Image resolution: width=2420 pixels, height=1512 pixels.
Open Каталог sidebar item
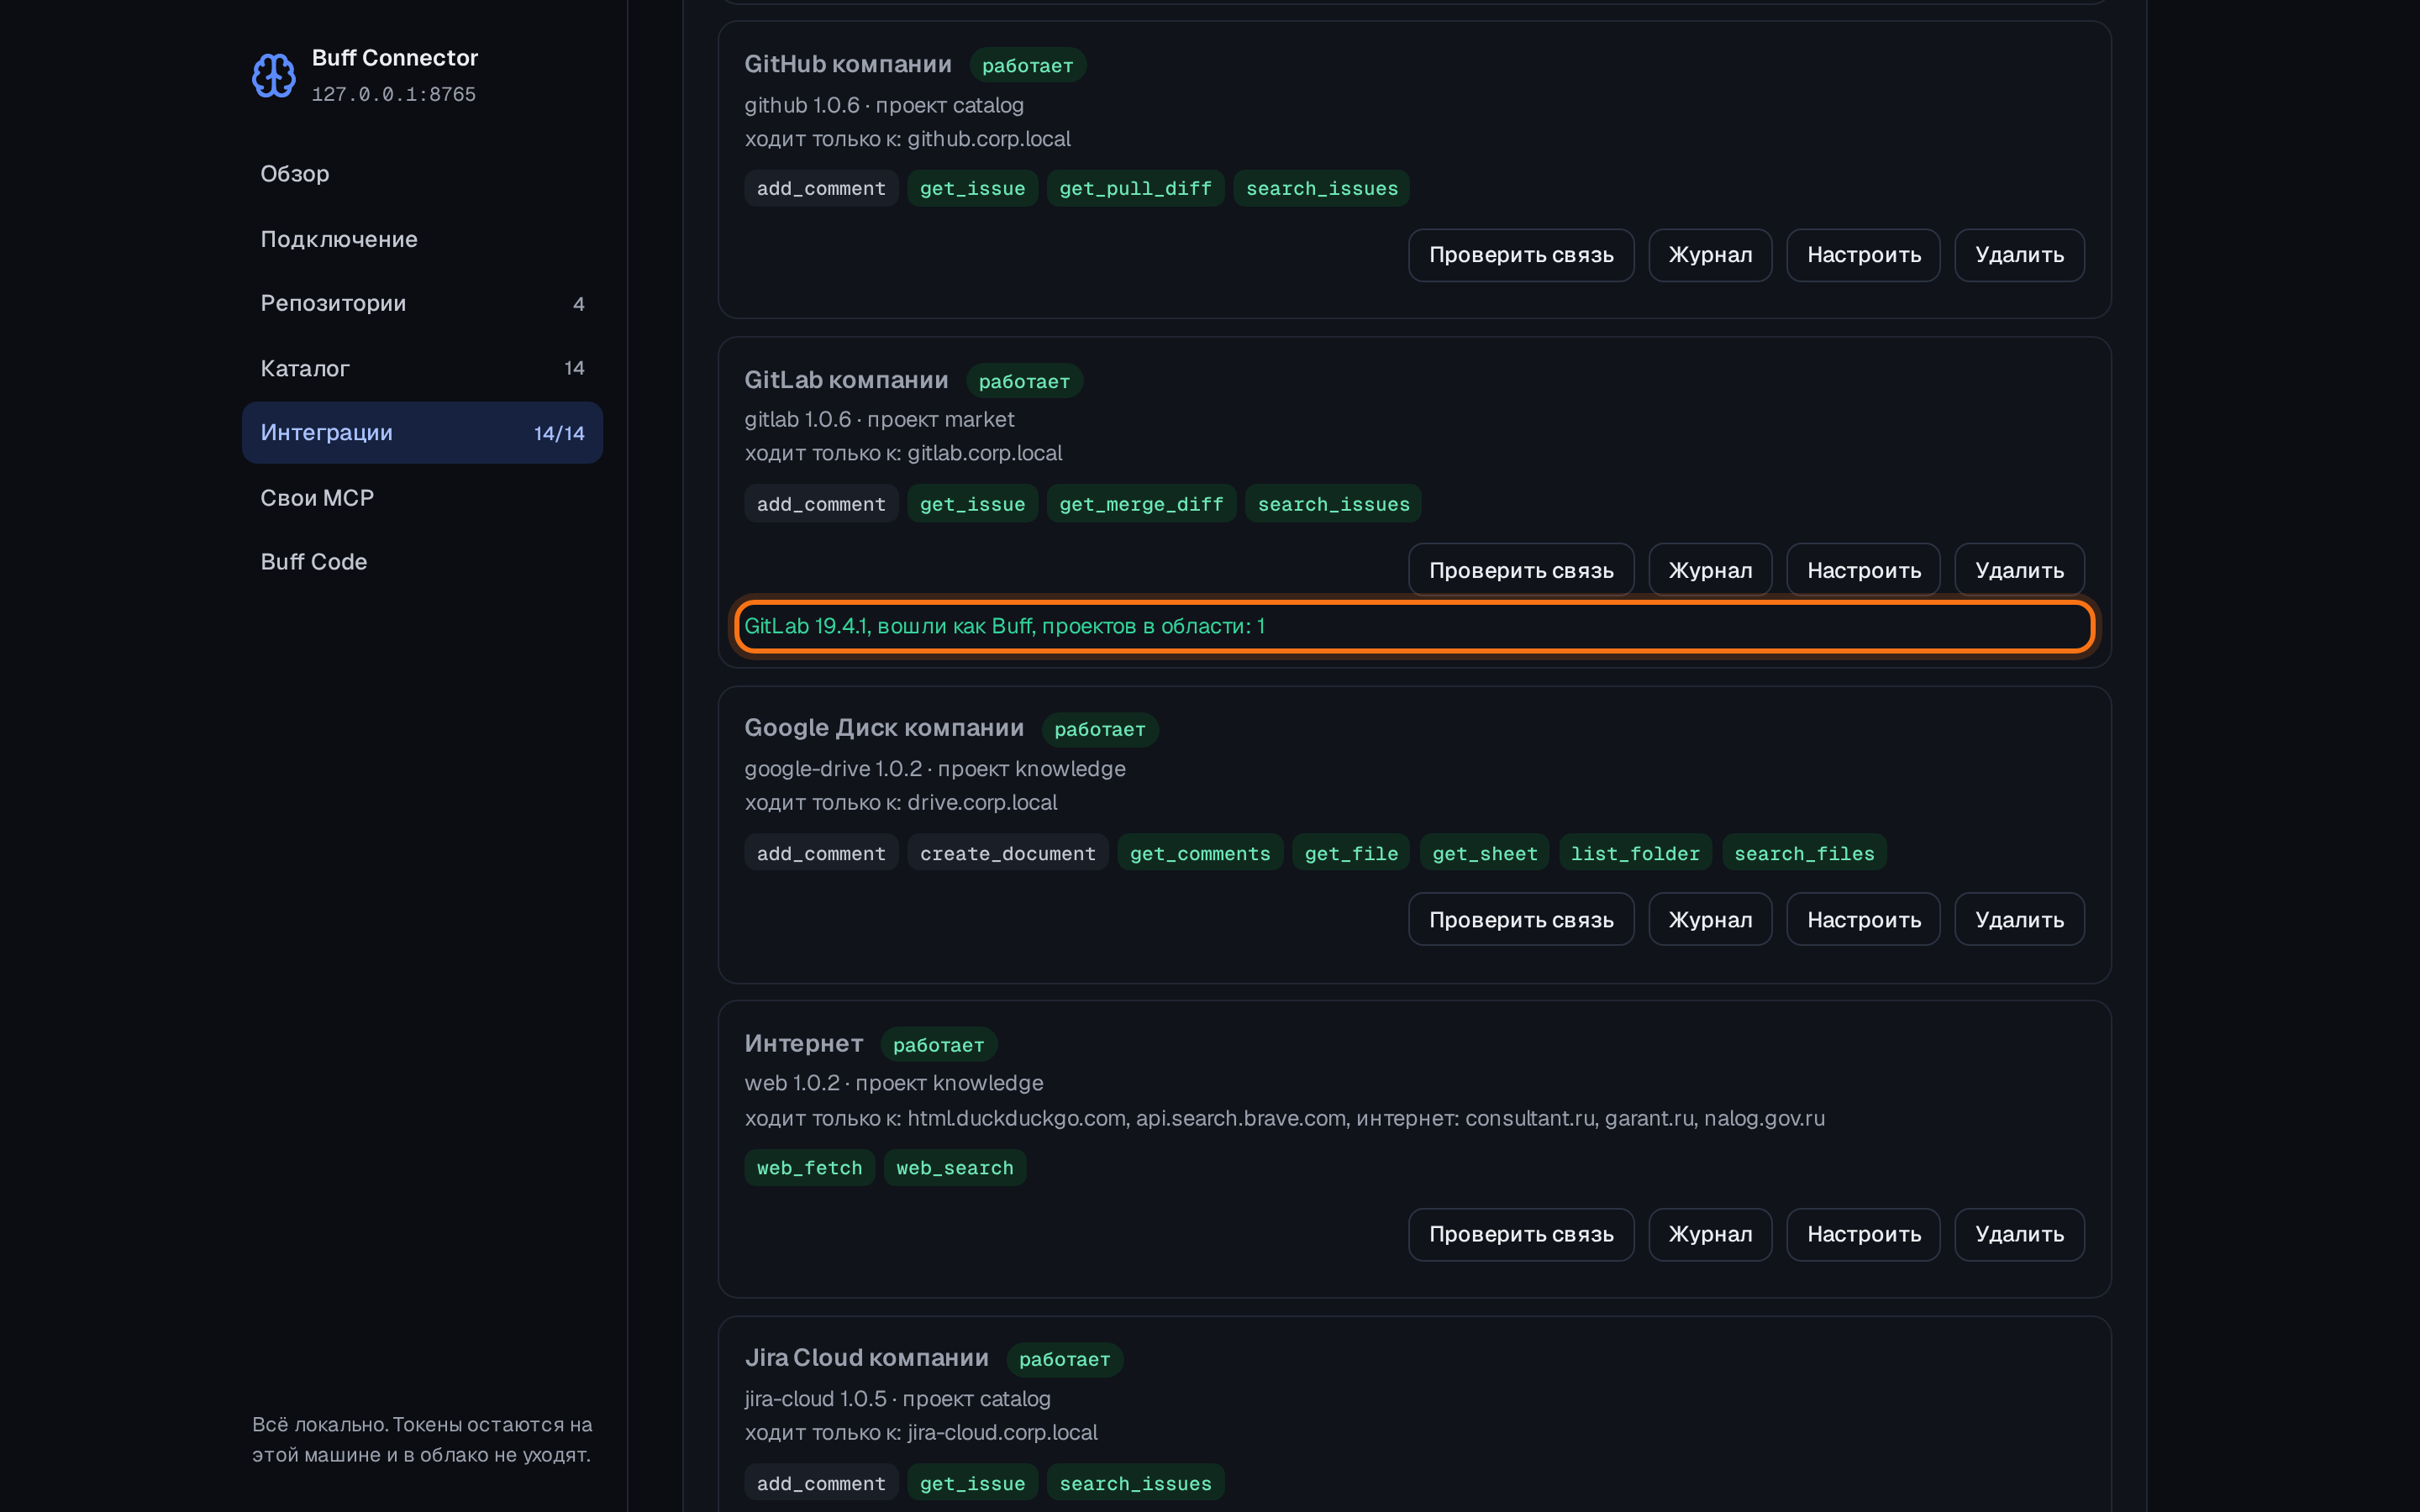tap(422, 368)
